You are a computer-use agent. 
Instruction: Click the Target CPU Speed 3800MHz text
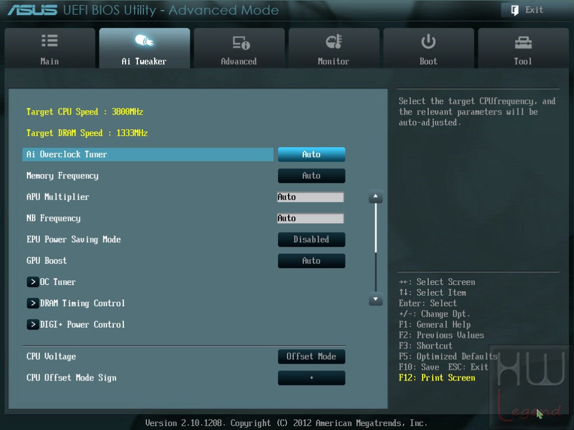point(84,112)
